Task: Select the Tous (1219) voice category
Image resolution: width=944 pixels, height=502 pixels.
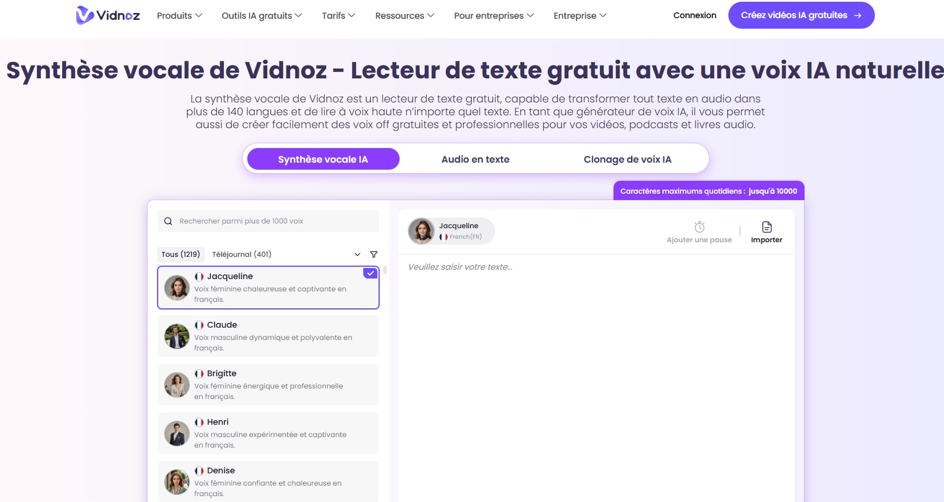Action: coord(180,255)
